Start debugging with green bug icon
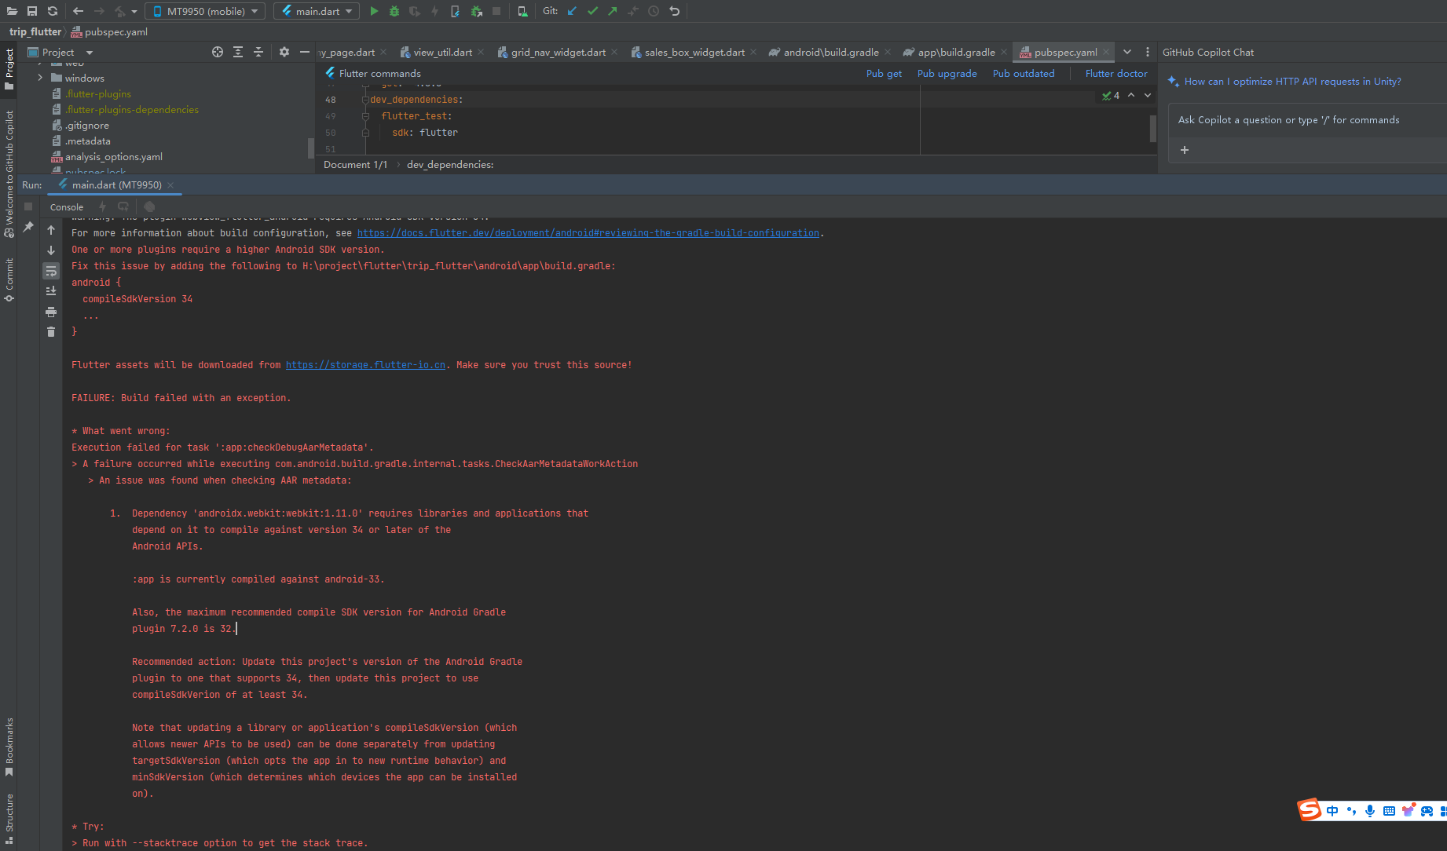The image size is (1447, 851). pyautogui.click(x=394, y=11)
